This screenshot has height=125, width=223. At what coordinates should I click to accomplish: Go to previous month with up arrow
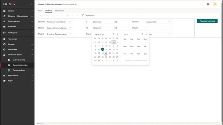pos(114,34)
